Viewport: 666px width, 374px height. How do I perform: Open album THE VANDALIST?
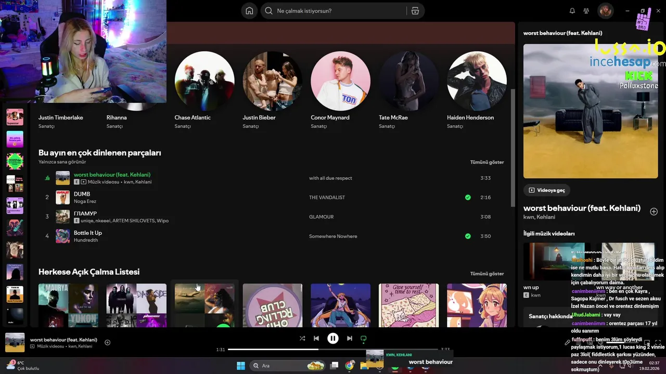(x=327, y=197)
